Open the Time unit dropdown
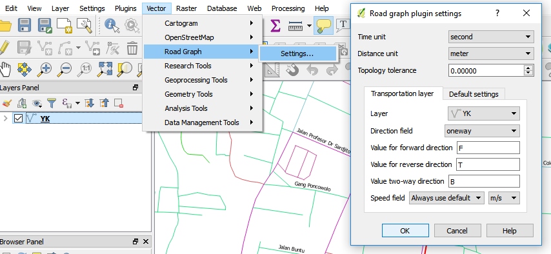 tap(491, 37)
